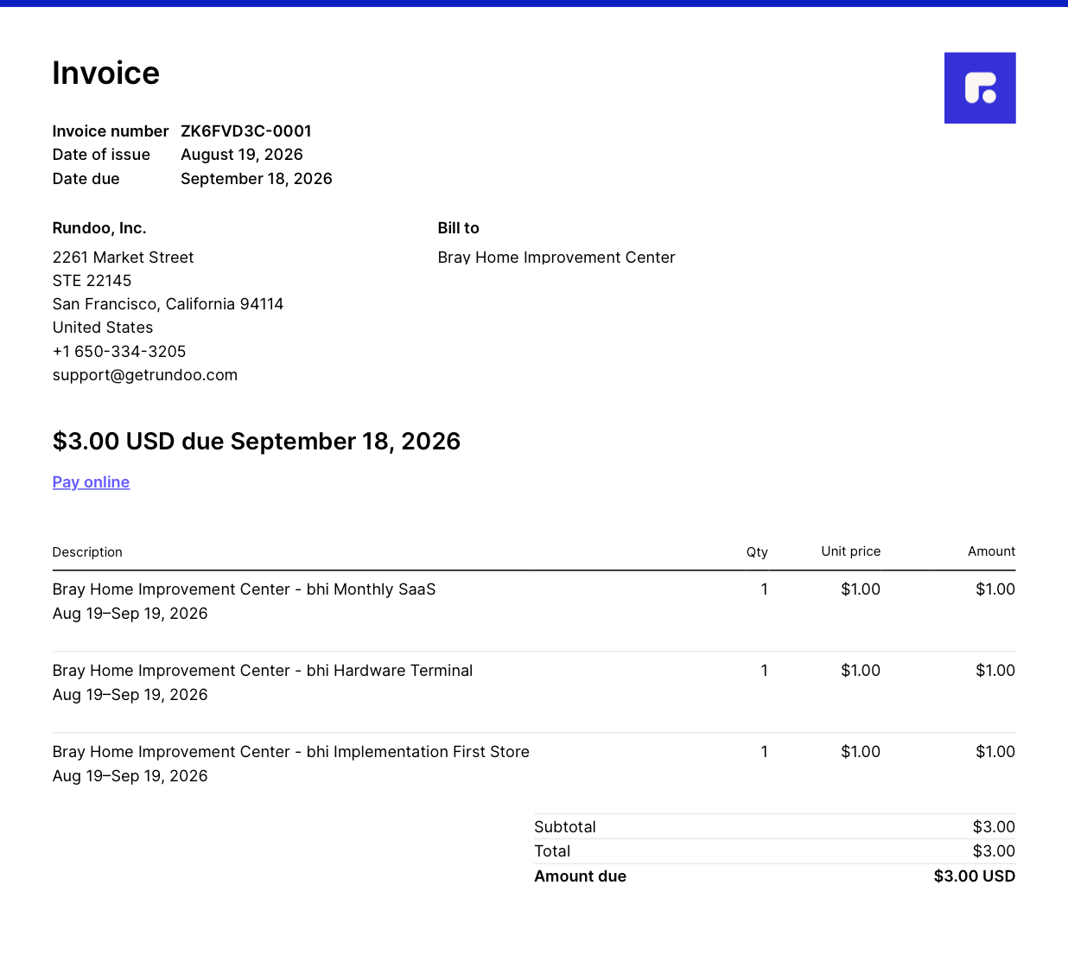Click the phone number +1 650-334-3205
This screenshot has width=1068, height=968.
pos(119,352)
